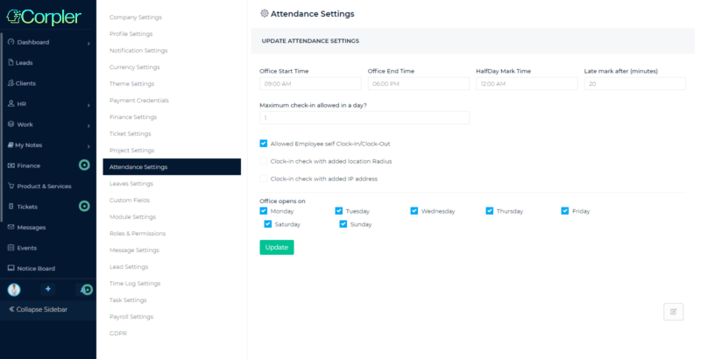
Task: Open the Events calendar icon
Action: click(11, 248)
